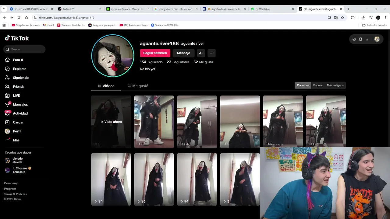The image size is (390, 219).
Task: Open the TikTok logo home link
Action: [x=17, y=38]
